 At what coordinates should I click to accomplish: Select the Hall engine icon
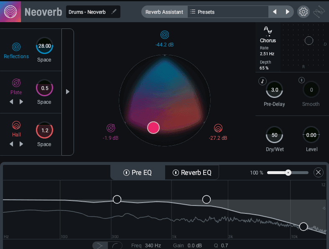click(16, 125)
